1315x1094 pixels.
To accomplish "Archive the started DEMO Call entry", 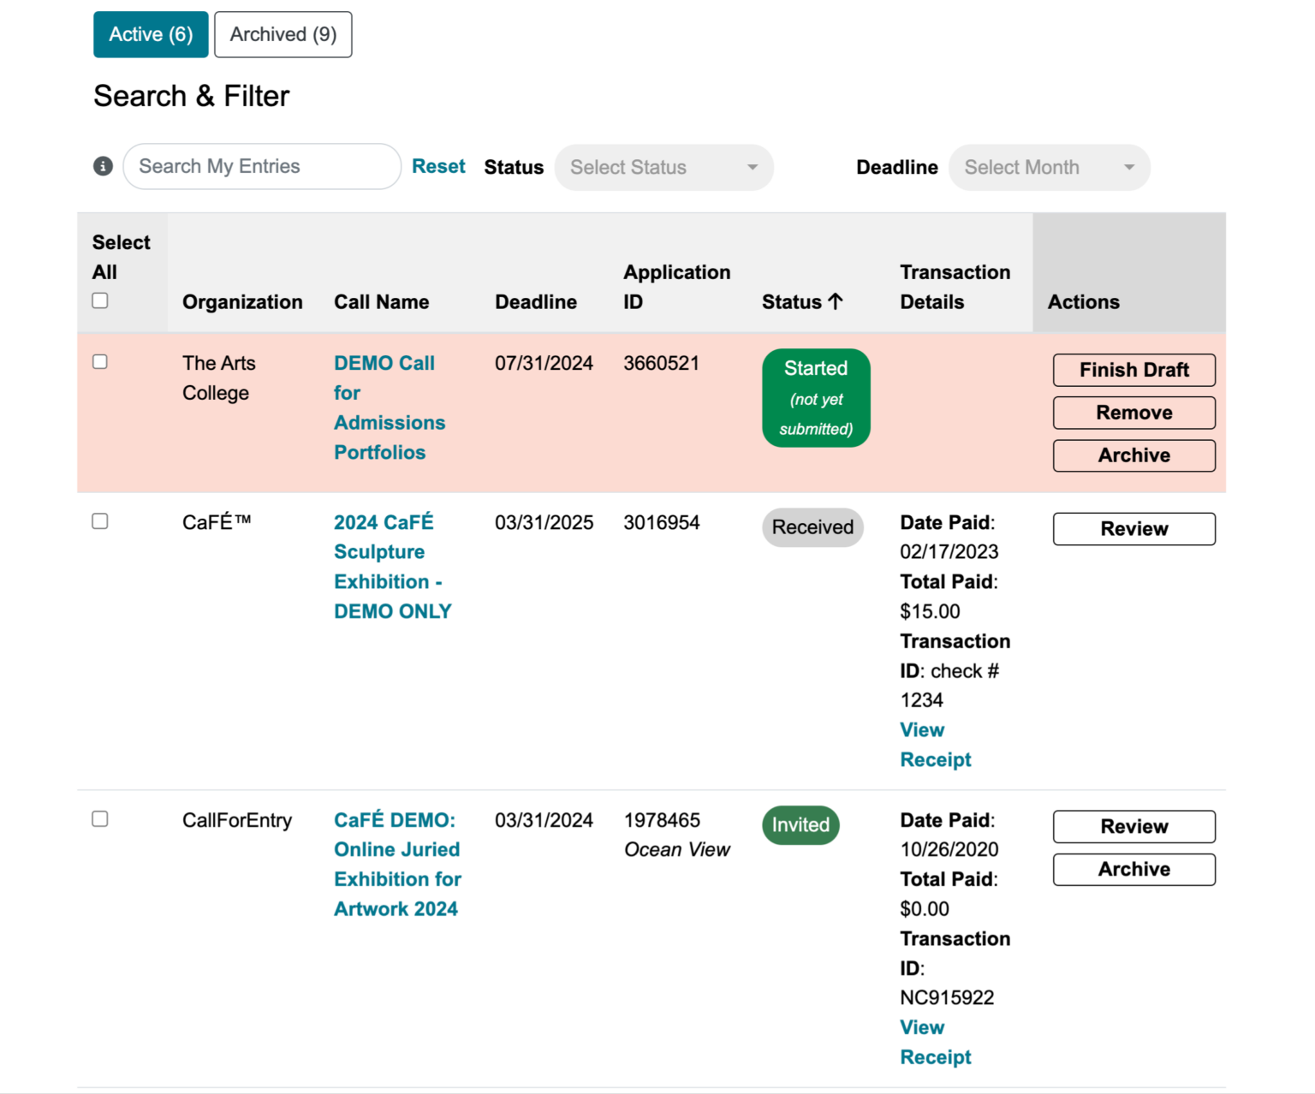I will click(x=1134, y=455).
